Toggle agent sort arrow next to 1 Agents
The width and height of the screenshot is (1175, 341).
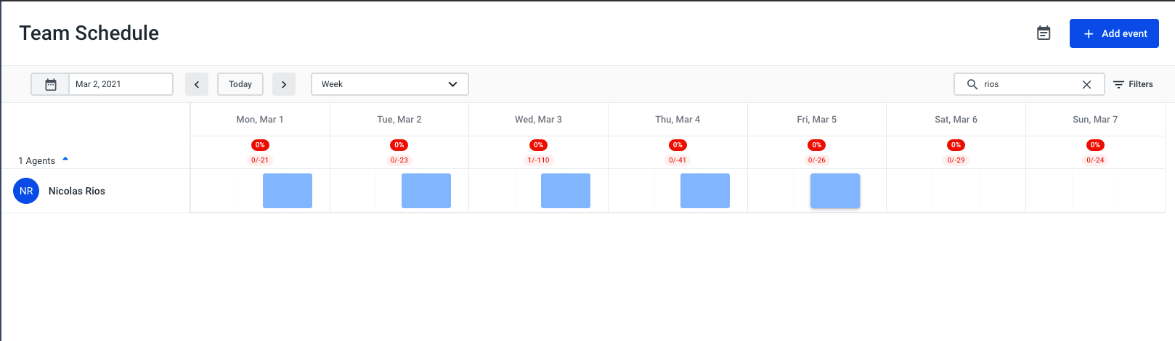65,158
